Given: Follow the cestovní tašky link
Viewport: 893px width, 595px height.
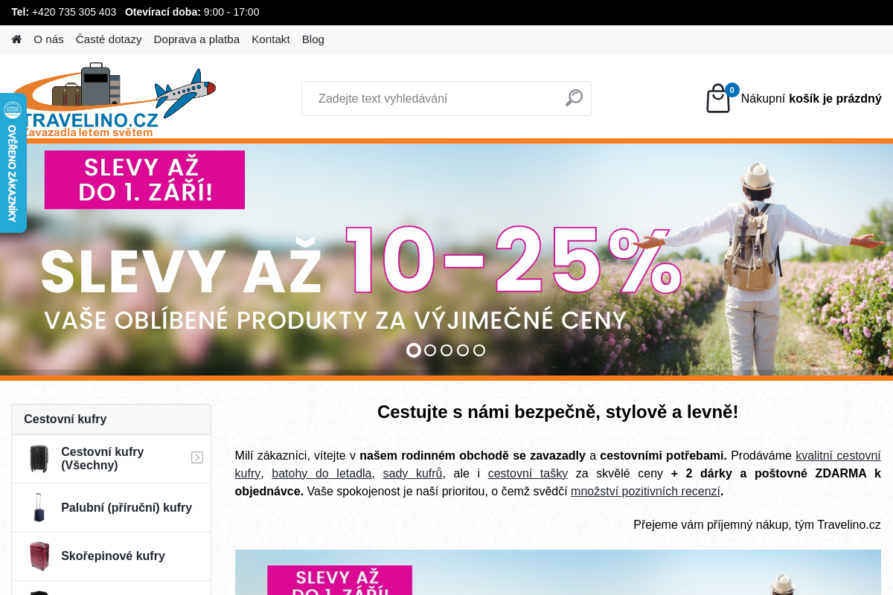Looking at the screenshot, I should [x=528, y=473].
